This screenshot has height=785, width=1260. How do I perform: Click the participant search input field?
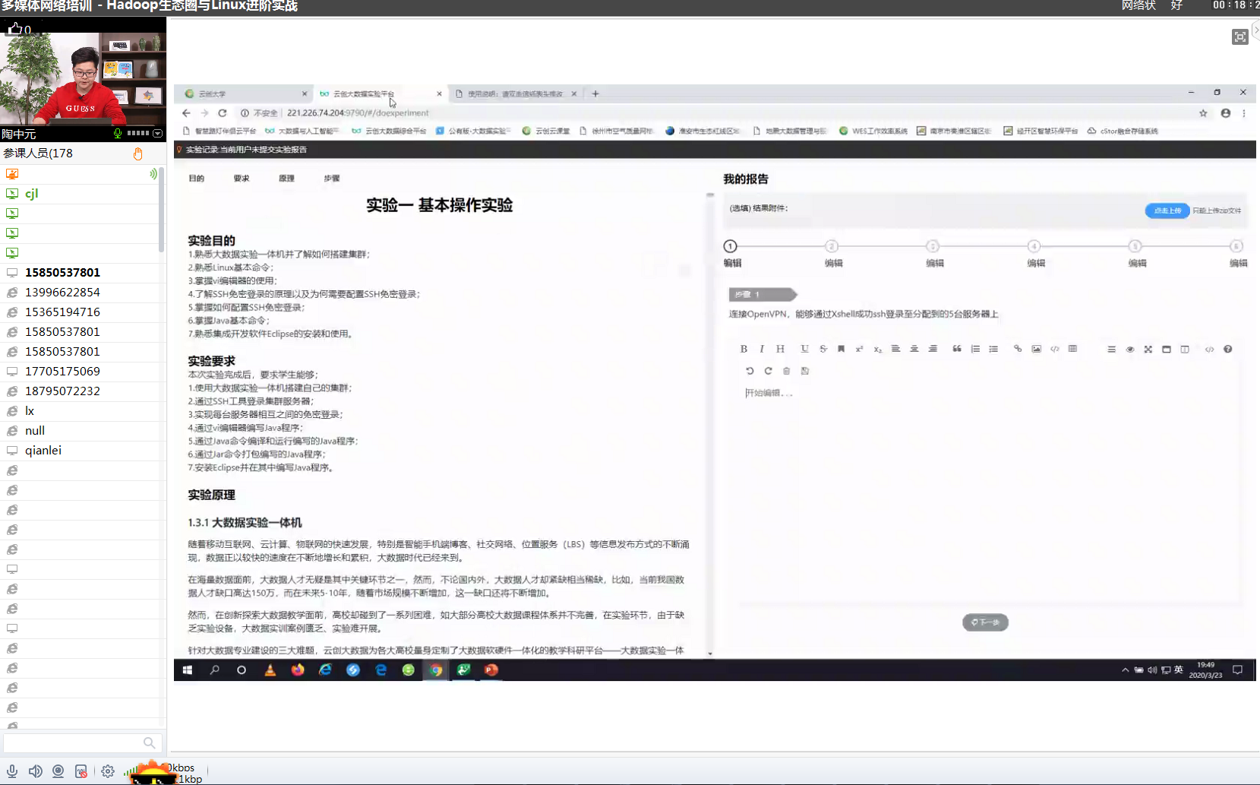click(x=72, y=742)
